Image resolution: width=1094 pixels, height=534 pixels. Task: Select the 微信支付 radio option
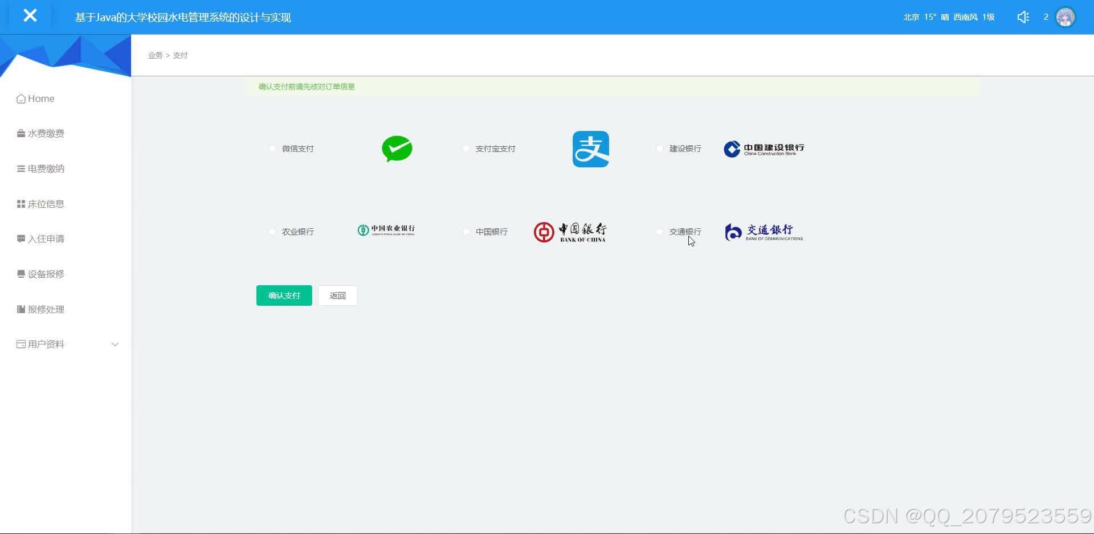tap(272, 149)
